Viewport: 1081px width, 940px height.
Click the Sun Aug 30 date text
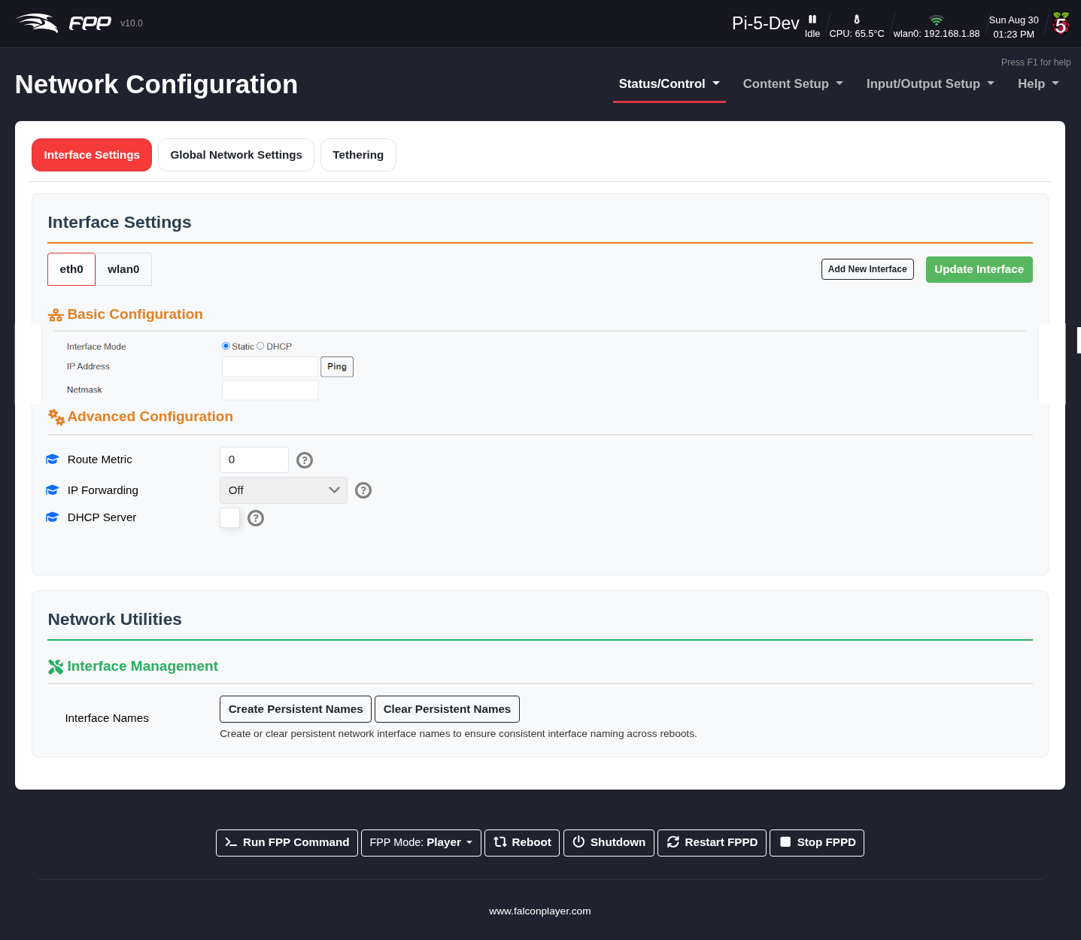(1013, 20)
